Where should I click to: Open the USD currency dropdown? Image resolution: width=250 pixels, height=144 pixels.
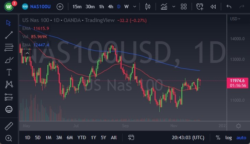point(236,19)
